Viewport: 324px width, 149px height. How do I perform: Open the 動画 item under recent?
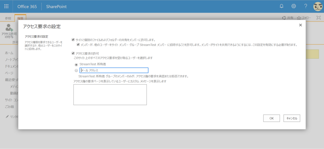pos(14,93)
